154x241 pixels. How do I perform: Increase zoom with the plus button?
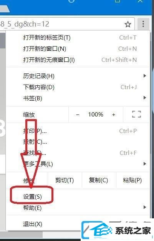[113, 115]
